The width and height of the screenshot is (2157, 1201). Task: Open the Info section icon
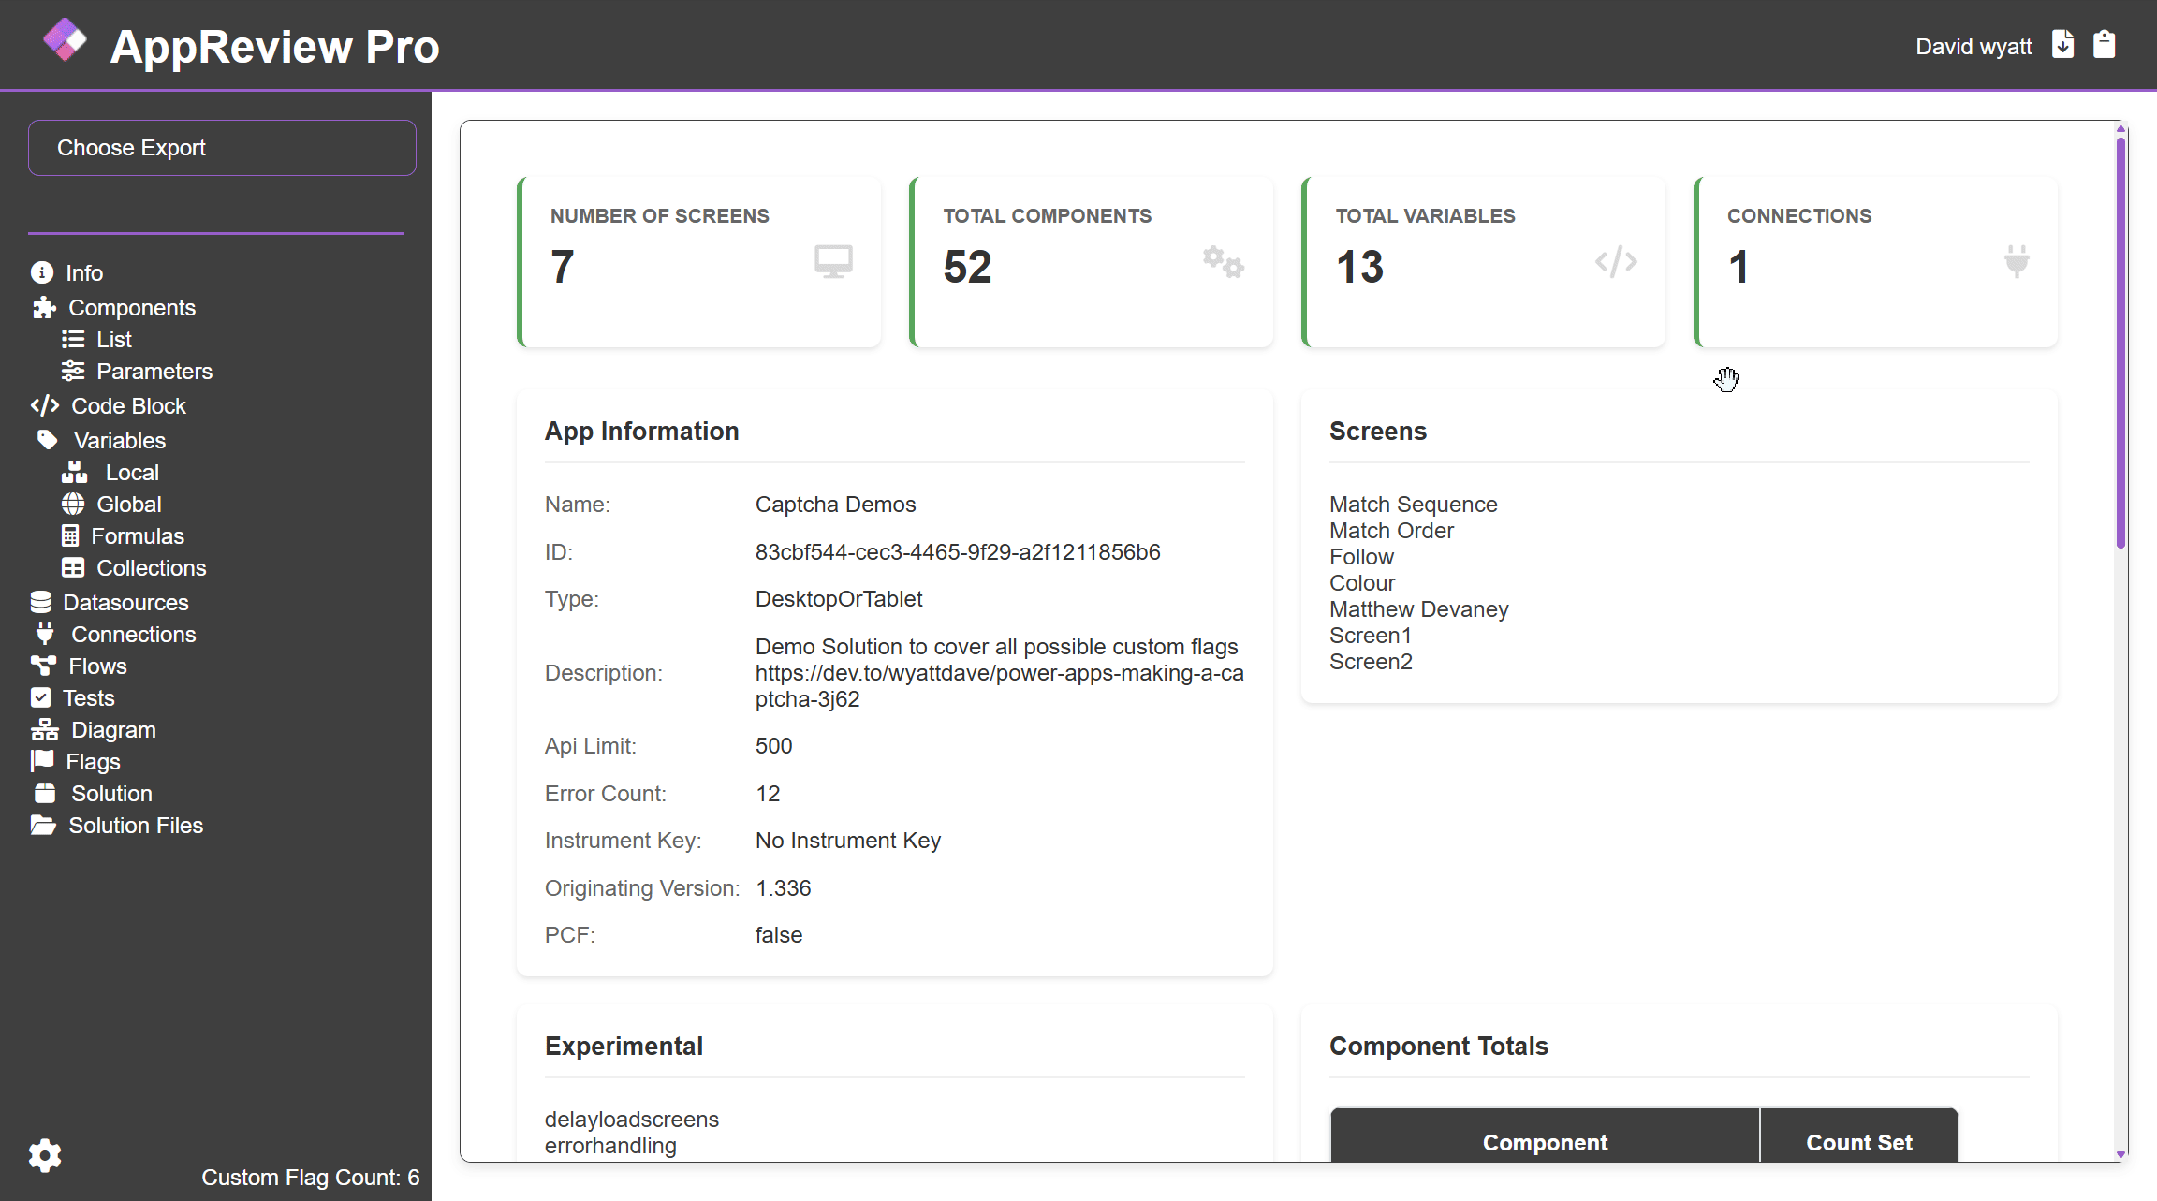click(41, 272)
